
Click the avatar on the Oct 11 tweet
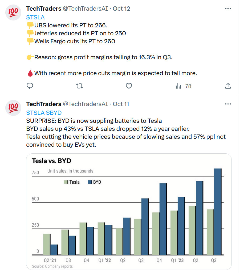(x=13, y=108)
